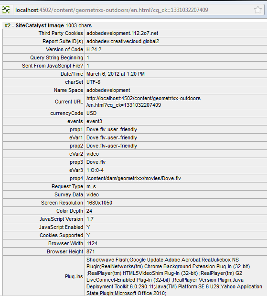
Task: Click the 'Third Party Cookies' label
Action: click(x=61, y=33)
